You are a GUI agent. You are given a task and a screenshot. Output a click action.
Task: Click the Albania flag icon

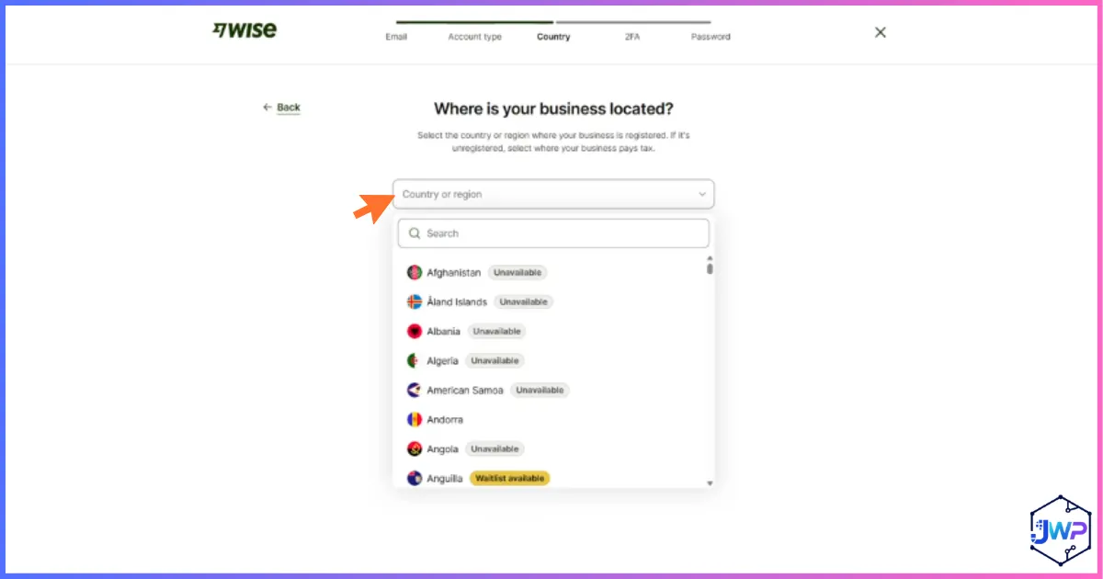(x=415, y=331)
